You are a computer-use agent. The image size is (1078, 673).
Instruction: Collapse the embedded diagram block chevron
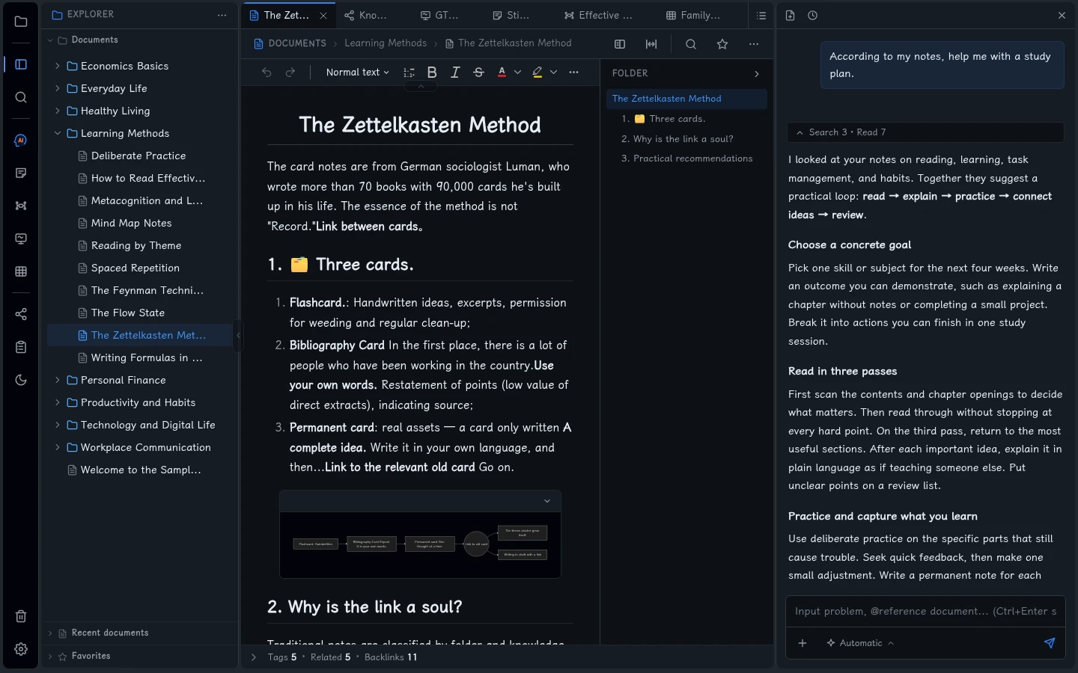(x=547, y=501)
